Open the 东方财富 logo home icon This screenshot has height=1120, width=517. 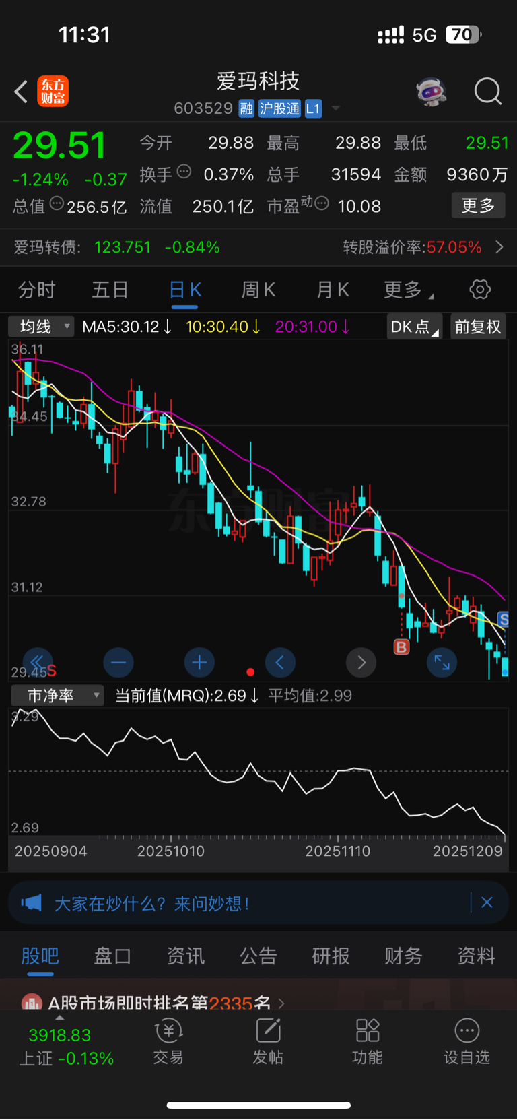pos(53,92)
